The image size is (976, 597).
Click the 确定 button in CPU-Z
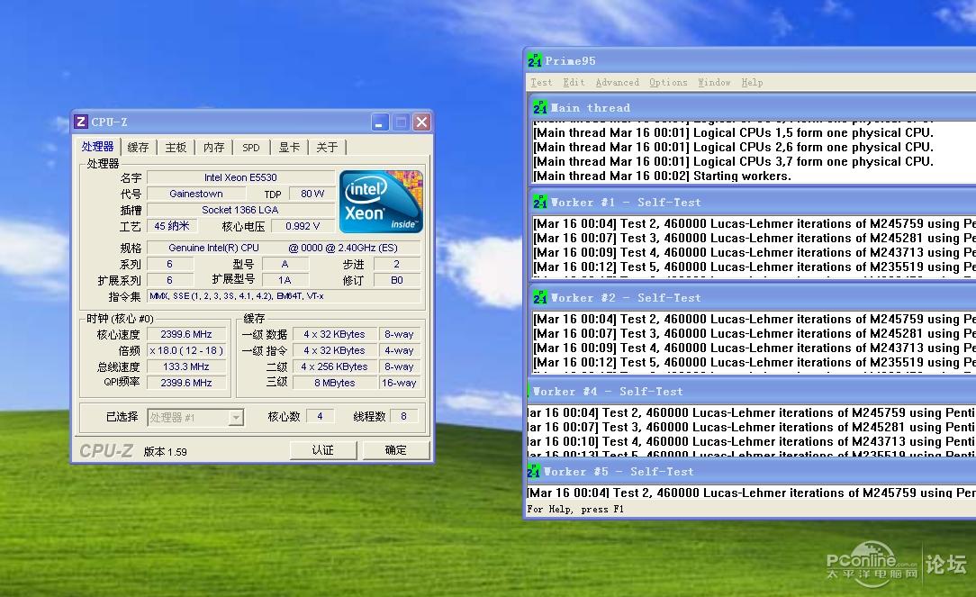pyautogui.click(x=396, y=450)
